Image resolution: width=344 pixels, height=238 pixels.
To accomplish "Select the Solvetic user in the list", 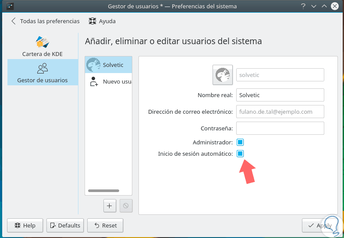I will pyautogui.click(x=108, y=65).
